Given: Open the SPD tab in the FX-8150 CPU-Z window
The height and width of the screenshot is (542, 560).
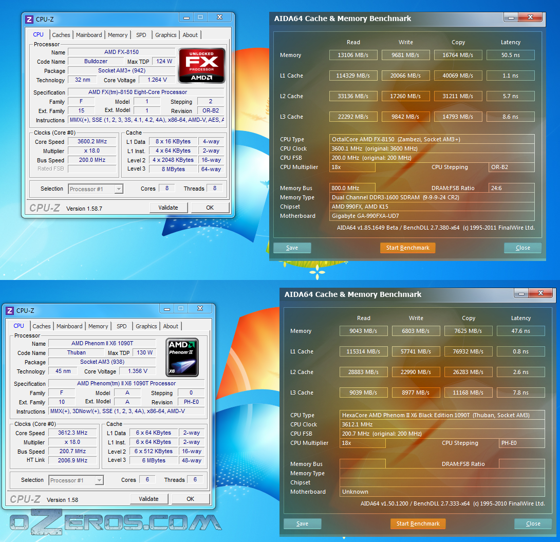Looking at the screenshot, I should tap(141, 35).
